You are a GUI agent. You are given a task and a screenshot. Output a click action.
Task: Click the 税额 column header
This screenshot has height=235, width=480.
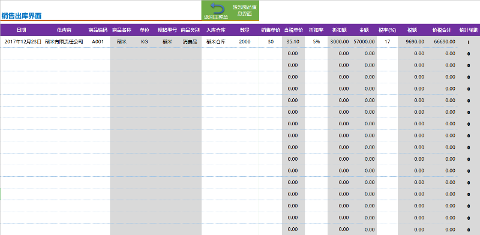click(x=412, y=30)
